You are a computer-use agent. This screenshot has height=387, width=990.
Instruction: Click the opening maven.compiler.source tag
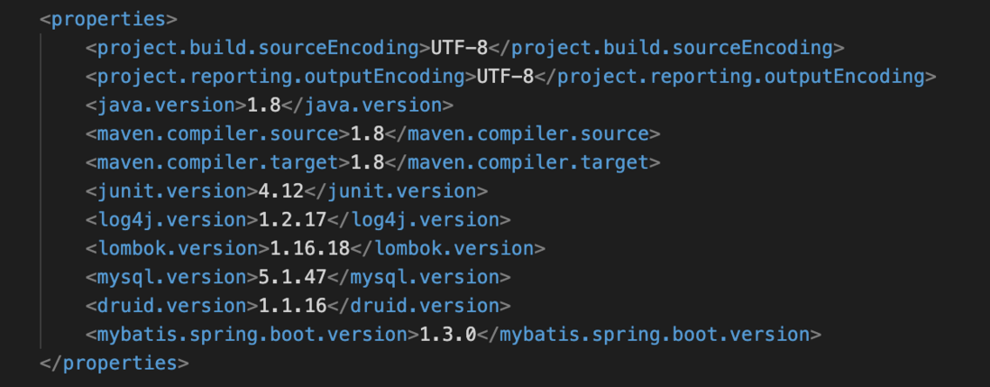218,134
